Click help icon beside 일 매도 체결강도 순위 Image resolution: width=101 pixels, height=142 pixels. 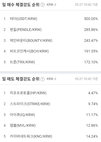pos(42,79)
